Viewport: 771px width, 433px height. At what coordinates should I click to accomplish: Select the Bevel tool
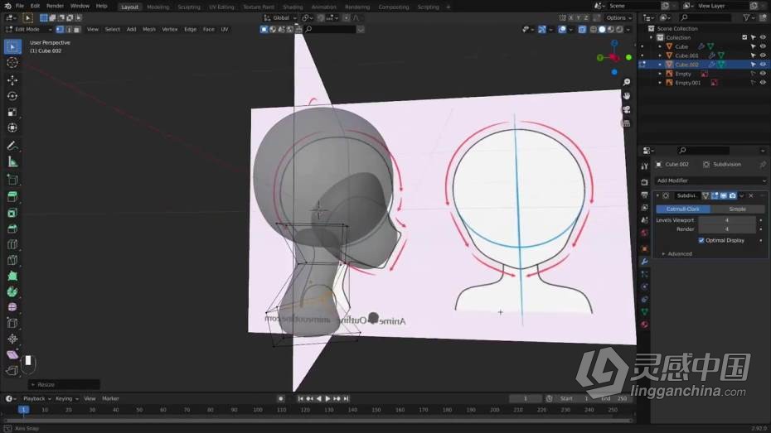[x=12, y=229]
